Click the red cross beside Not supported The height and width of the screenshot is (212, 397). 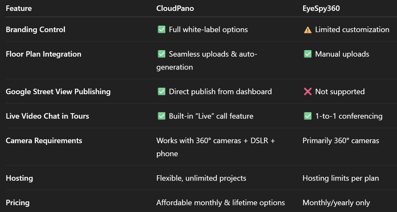(308, 91)
